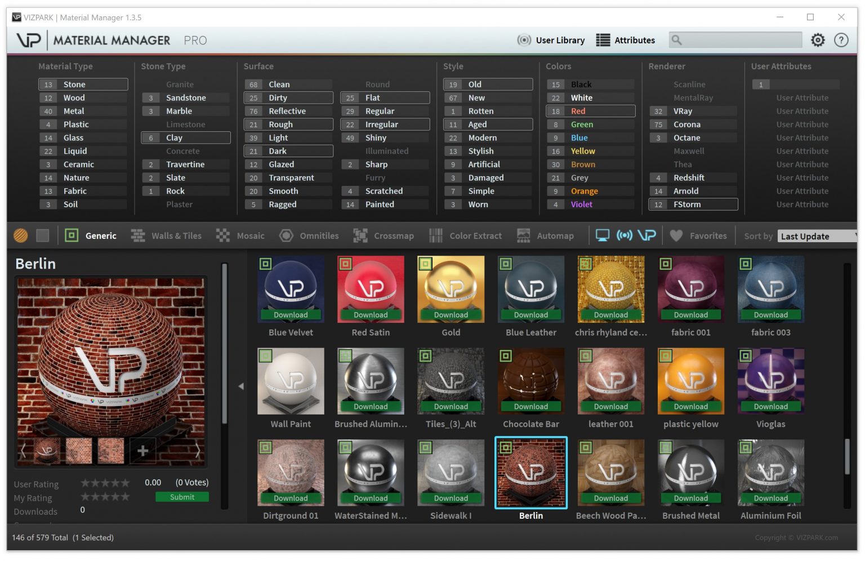Download the Berlin material
865x561 pixels.
click(x=531, y=498)
